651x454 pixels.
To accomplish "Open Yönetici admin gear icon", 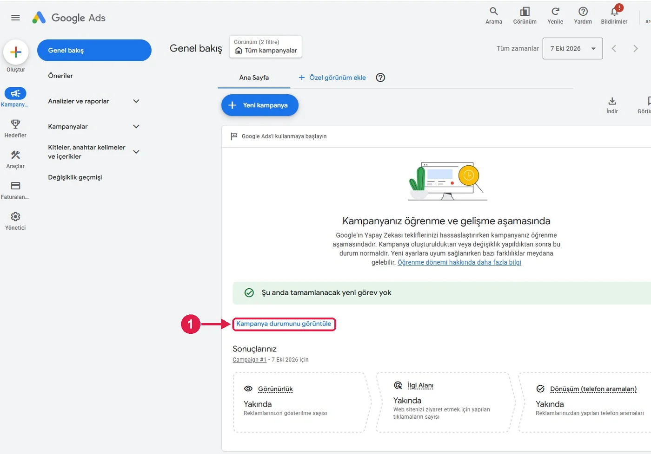I will pyautogui.click(x=15, y=217).
